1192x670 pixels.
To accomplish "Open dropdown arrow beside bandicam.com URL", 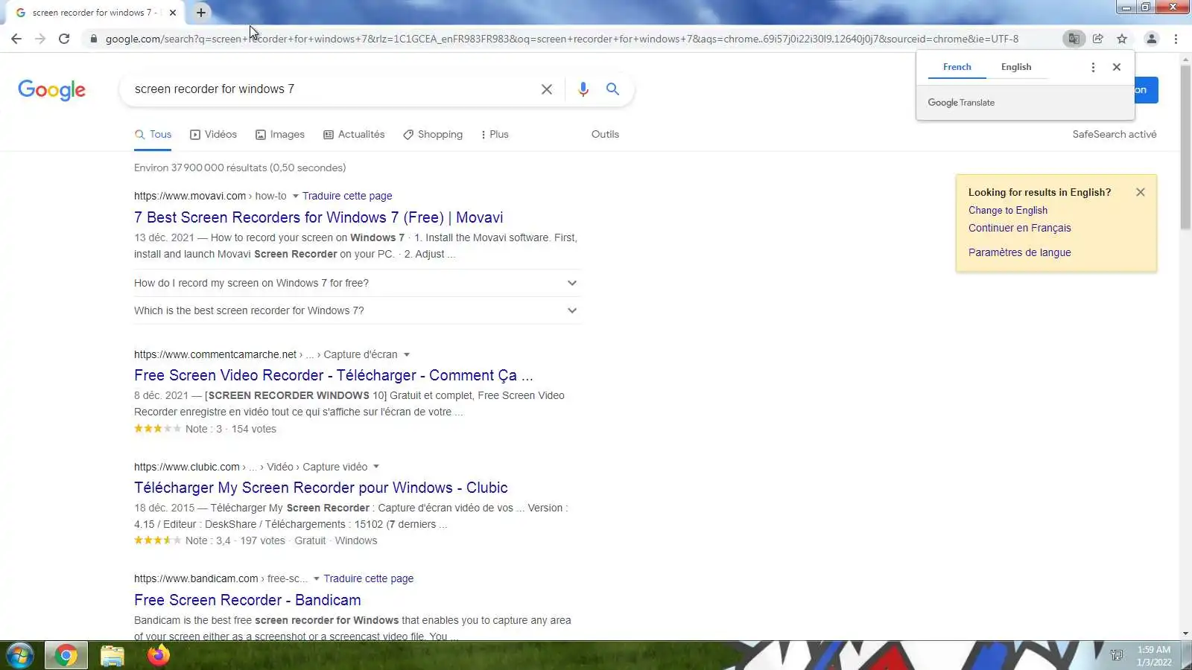I will [317, 579].
